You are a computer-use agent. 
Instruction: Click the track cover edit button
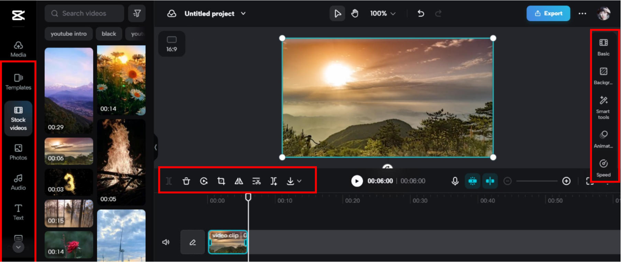tap(192, 242)
